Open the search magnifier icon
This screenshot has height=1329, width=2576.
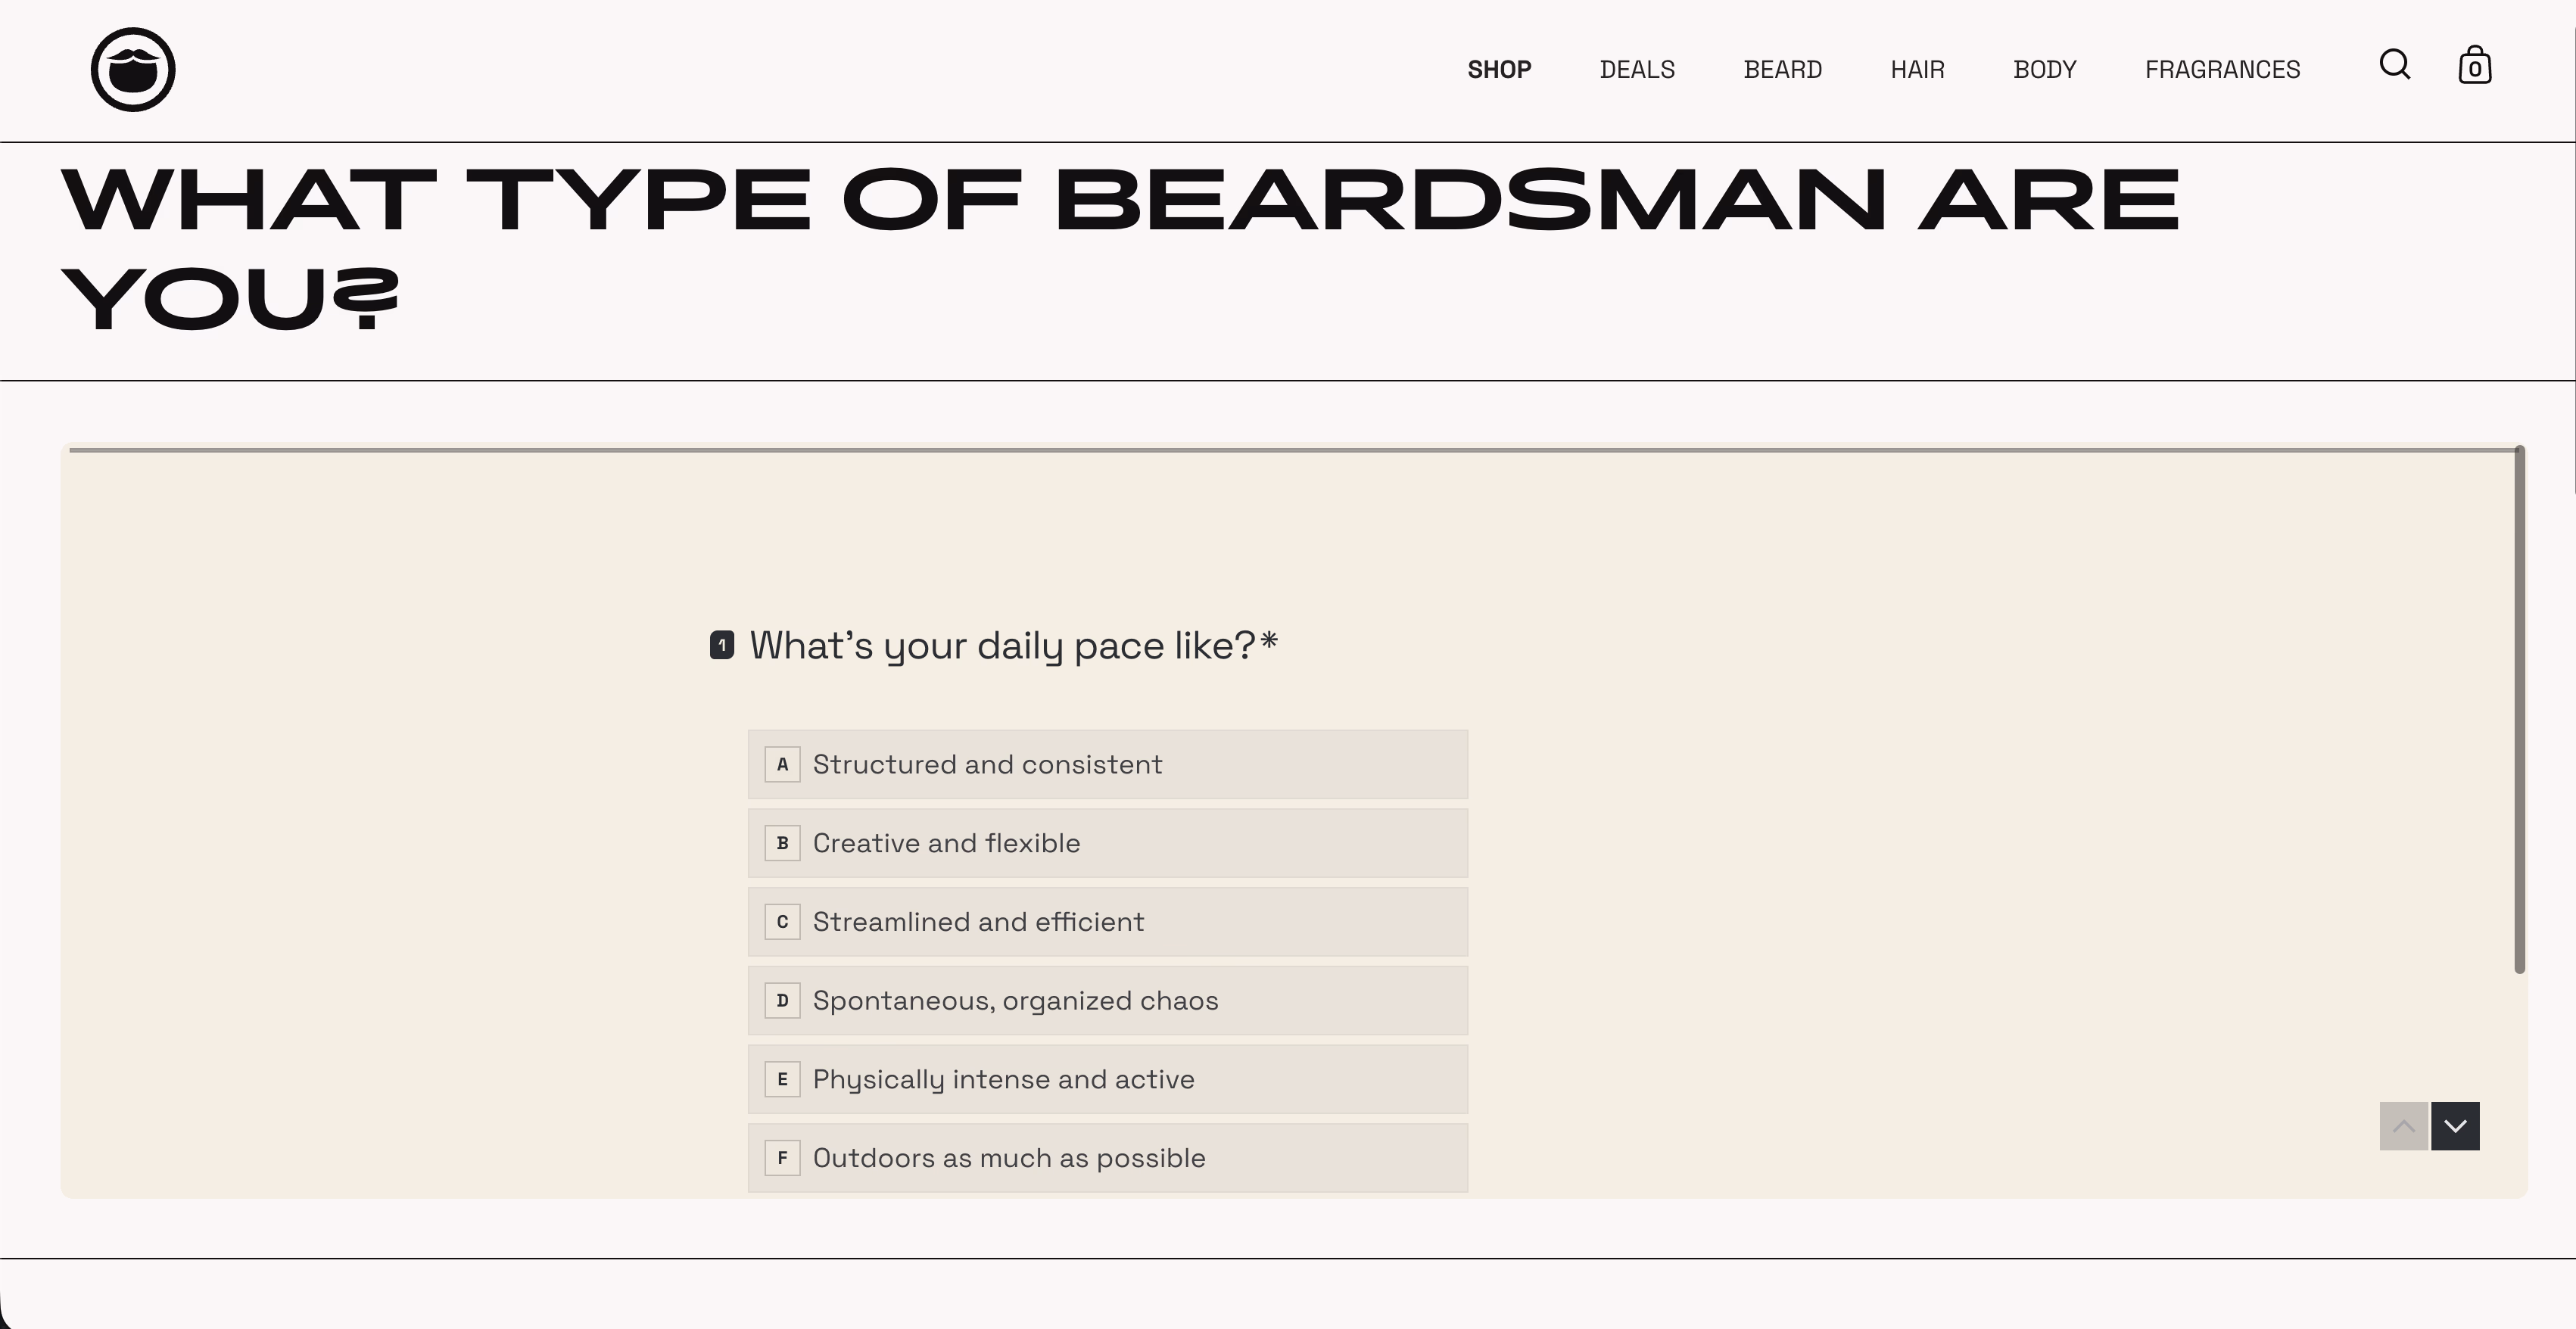pos(2394,65)
